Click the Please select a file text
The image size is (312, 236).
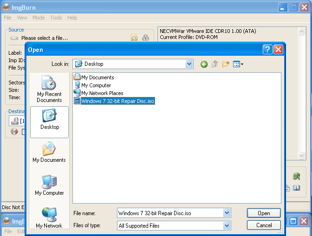click(x=45, y=38)
